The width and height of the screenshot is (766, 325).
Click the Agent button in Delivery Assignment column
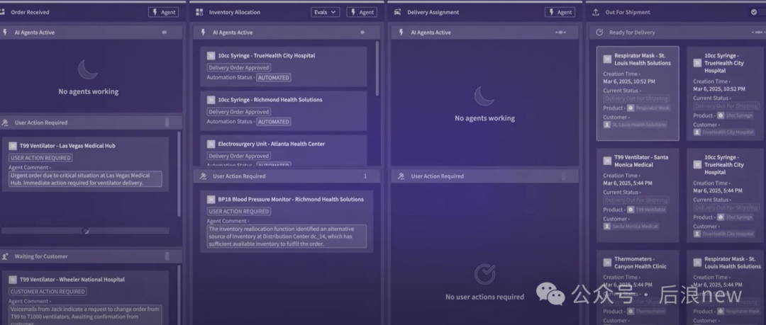click(560, 12)
